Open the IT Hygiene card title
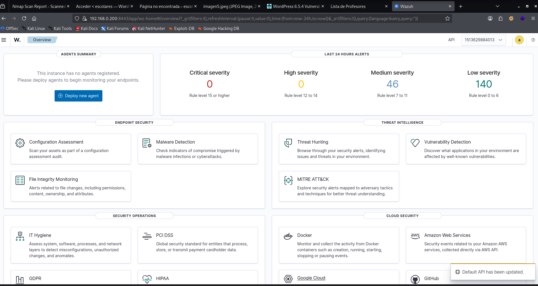538x286 pixels. click(x=40, y=235)
